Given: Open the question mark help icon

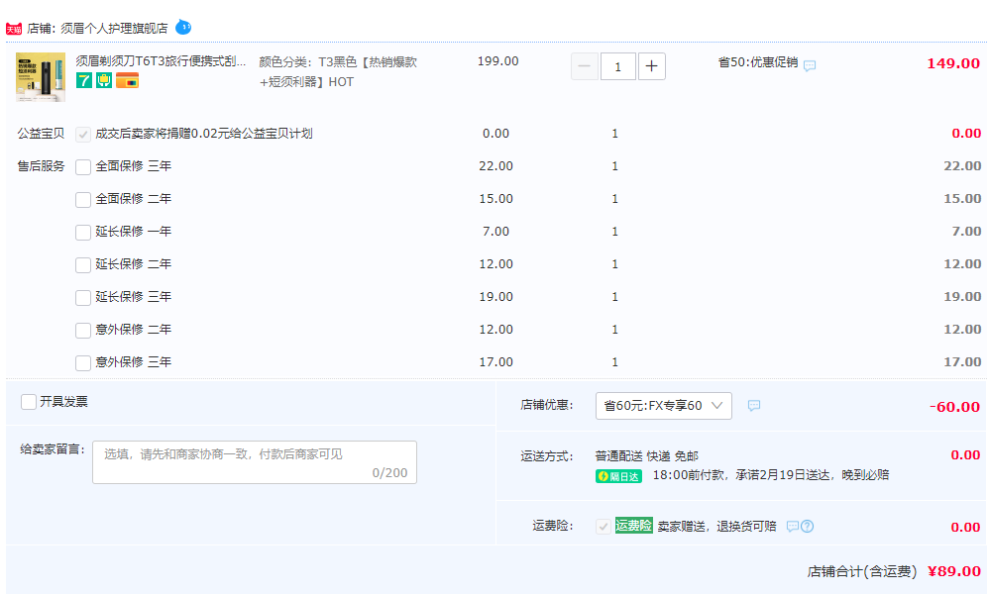Looking at the screenshot, I should pyautogui.click(x=808, y=526).
